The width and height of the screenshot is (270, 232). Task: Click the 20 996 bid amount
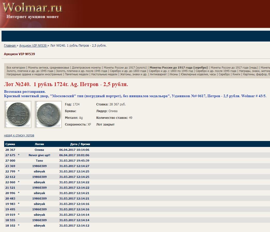tap(10, 193)
